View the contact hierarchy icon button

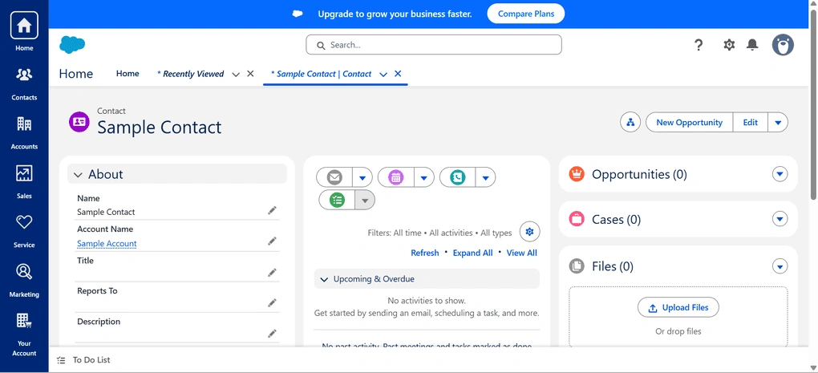click(630, 123)
